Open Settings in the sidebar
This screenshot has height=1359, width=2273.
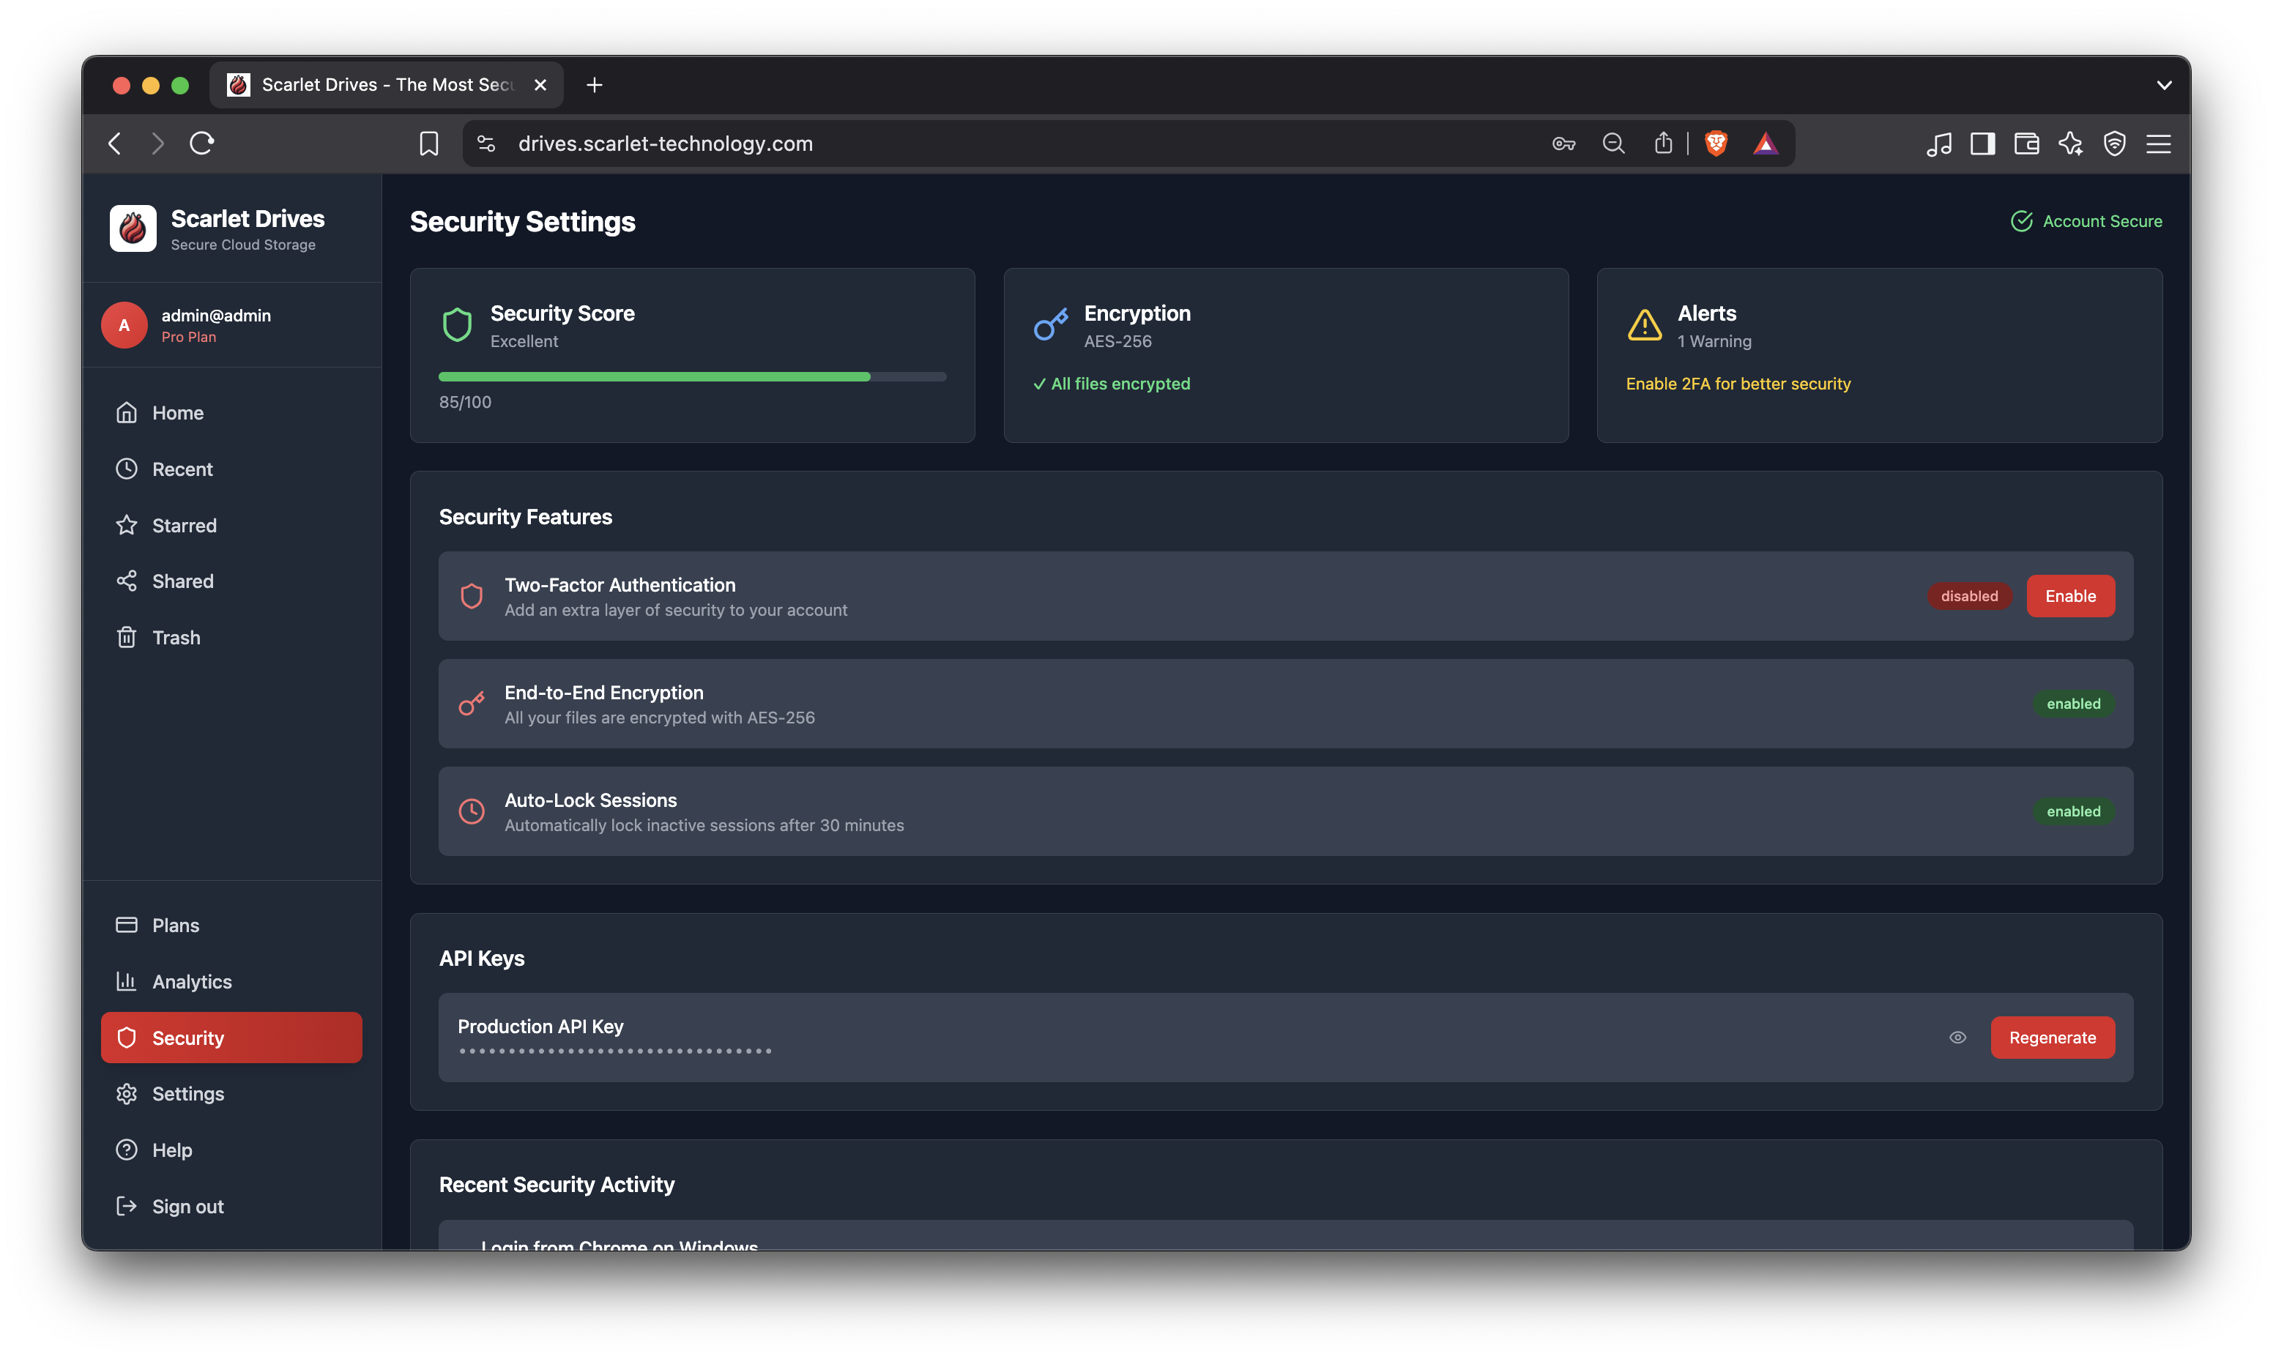pyautogui.click(x=231, y=1093)
